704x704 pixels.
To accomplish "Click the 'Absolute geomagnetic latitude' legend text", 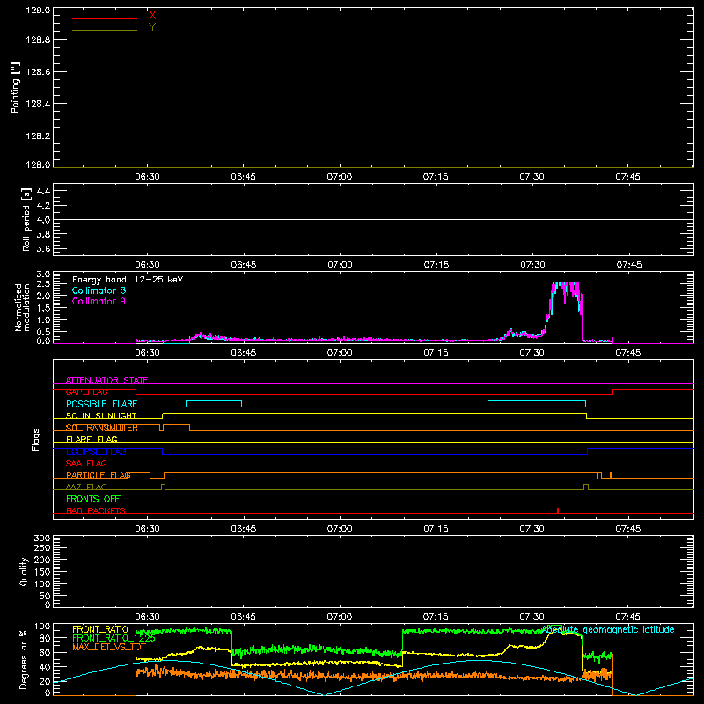I will [609, 630].
